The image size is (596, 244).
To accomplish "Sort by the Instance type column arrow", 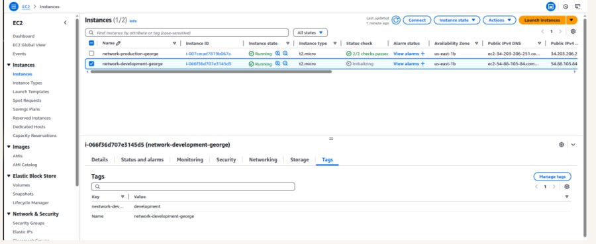I will click(335, 43).
